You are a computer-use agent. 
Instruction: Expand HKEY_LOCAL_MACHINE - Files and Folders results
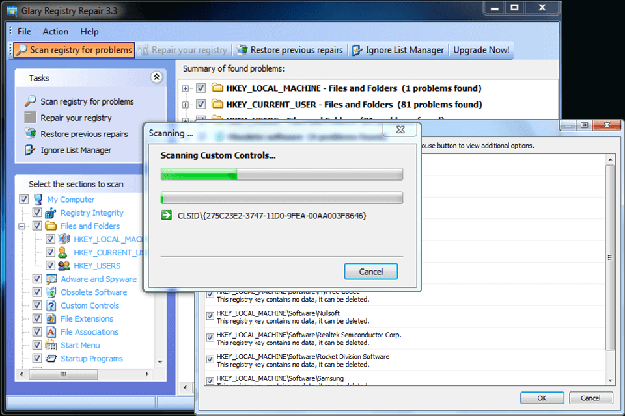[x=186, y=89]
